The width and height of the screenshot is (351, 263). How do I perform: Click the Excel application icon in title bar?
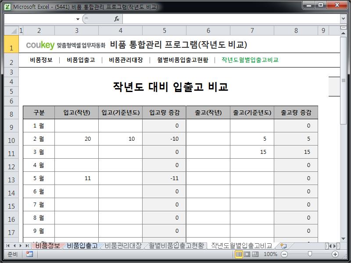click(x=7, y=7)
